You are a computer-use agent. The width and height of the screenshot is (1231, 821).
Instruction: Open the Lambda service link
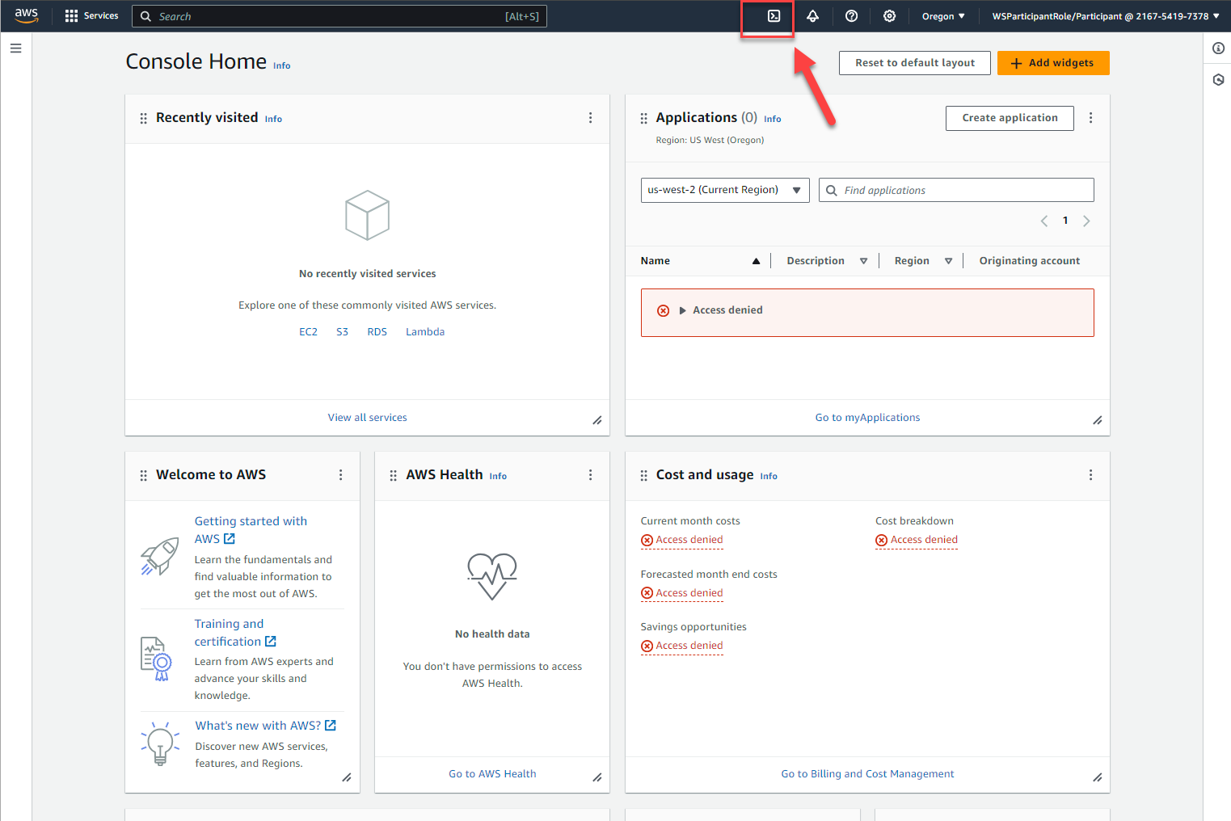[425, 332]
